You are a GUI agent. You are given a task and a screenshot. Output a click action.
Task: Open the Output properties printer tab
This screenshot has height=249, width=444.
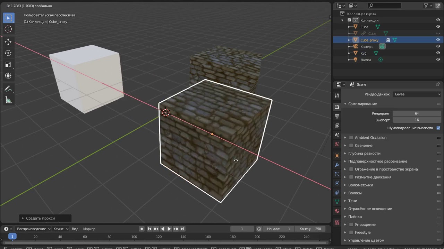tap(337, 116)
